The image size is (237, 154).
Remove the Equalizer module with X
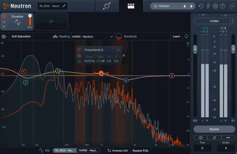(4, 27)
